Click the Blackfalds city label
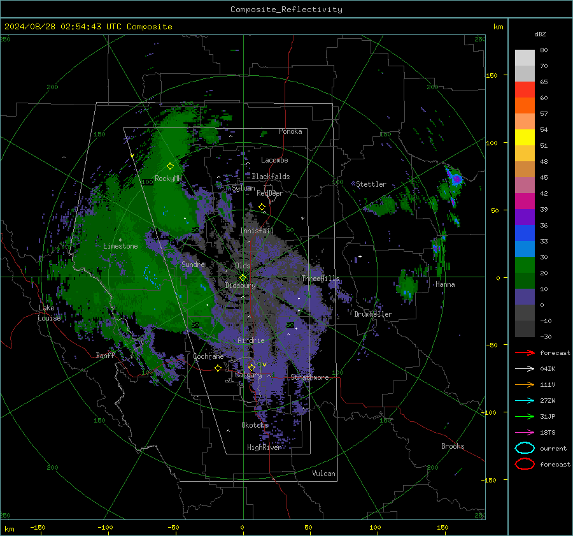Image resolution: width=573 pixels, height=536 pixels. 271,177
